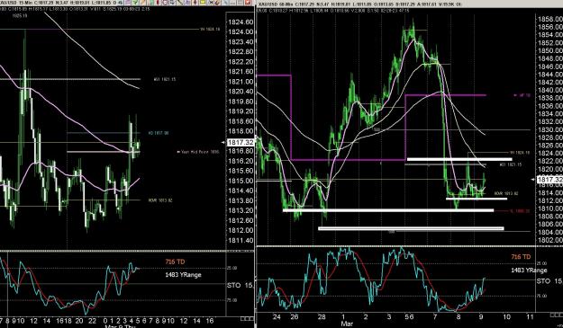Click the yellow rectangle drawing tool icon
The width and height of the screenshot is (563, 328).
coord(203,2)
